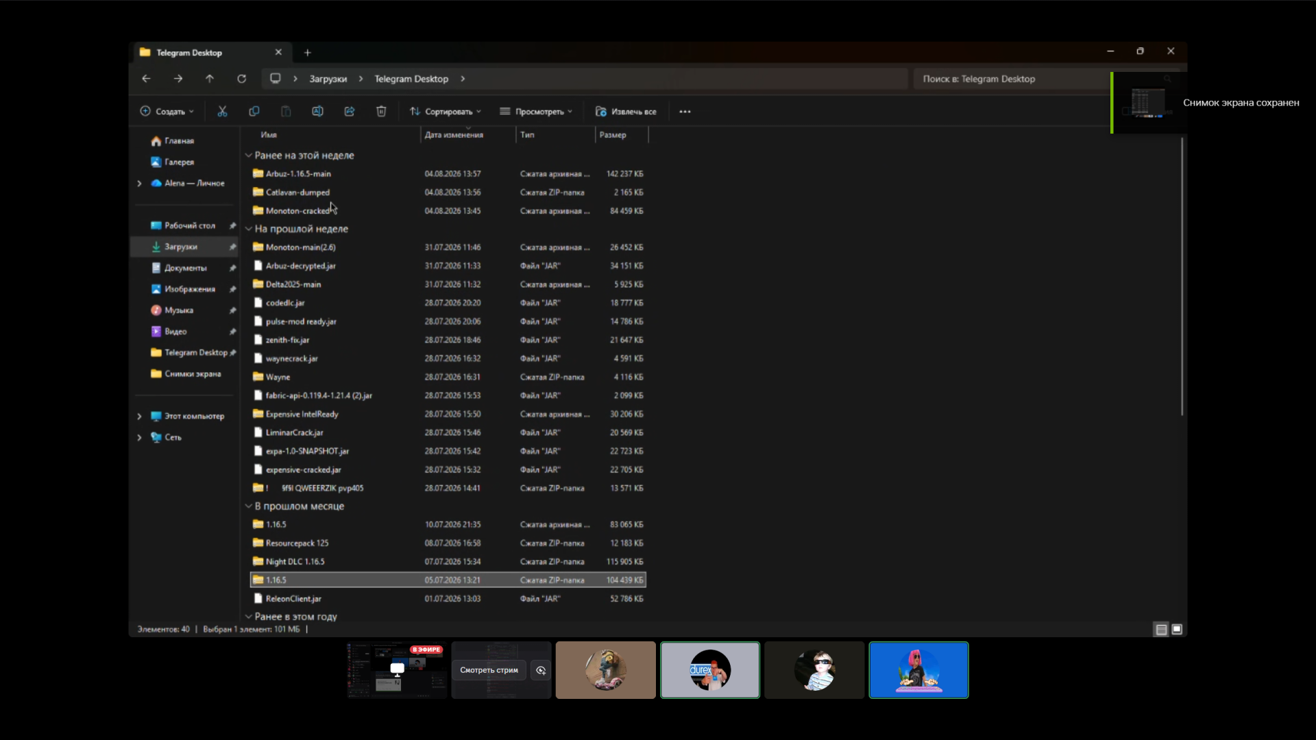Click the file list vertical scrollbar

pyautogui.click(x=1182, y=276)
